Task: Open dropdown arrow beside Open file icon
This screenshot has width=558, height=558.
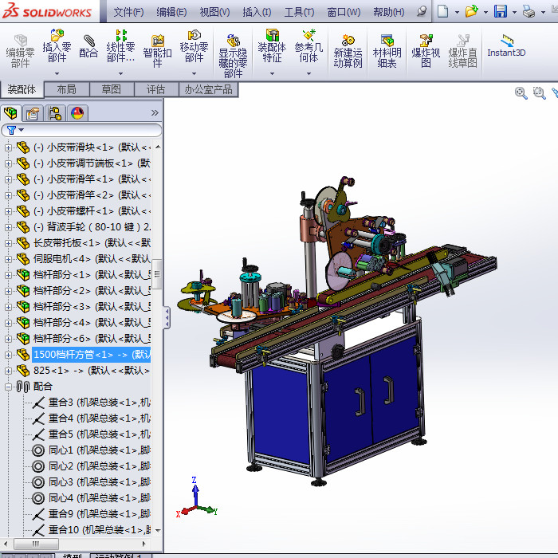Action: 485,12
